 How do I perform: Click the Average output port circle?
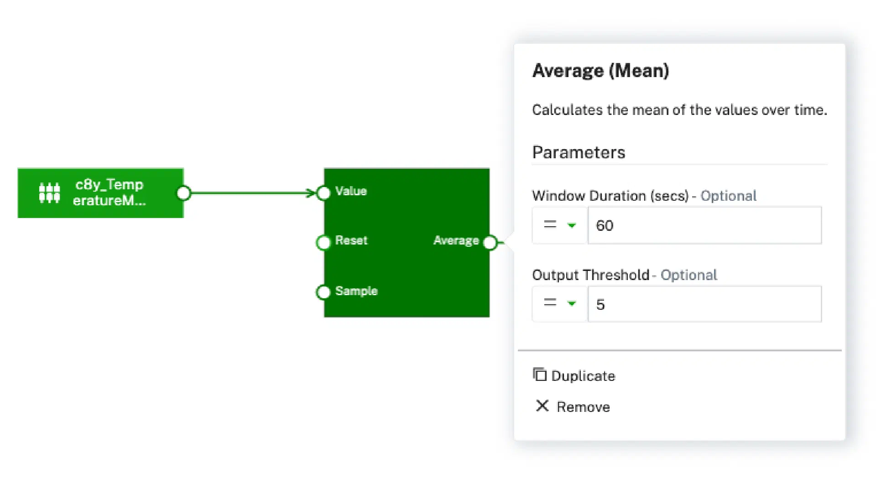coord(490,242)
